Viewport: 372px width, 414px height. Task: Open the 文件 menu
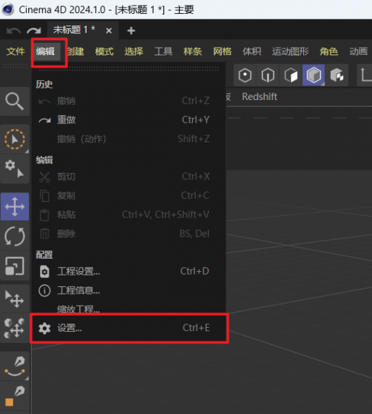click(16, 51)
